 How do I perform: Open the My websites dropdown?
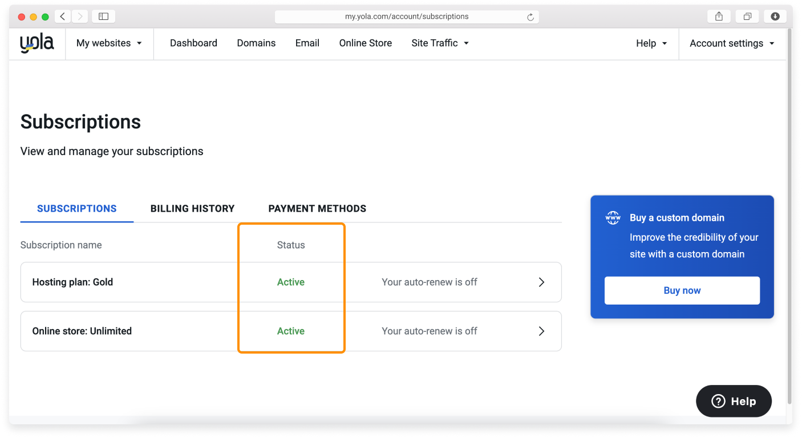pyautogui.click(x=110, y=43)
